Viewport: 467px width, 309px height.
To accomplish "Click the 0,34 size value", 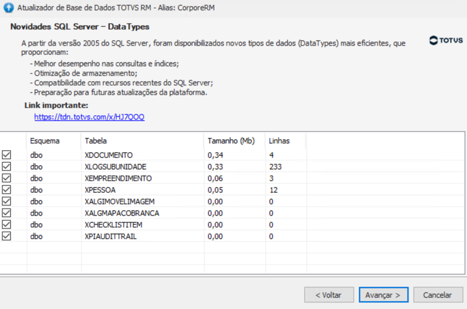I will click(x=215, y=155).
